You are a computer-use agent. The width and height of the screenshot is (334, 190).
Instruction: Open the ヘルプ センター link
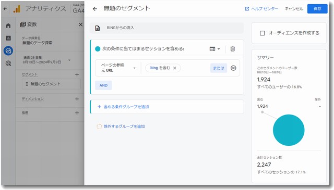tap(261, 9)
